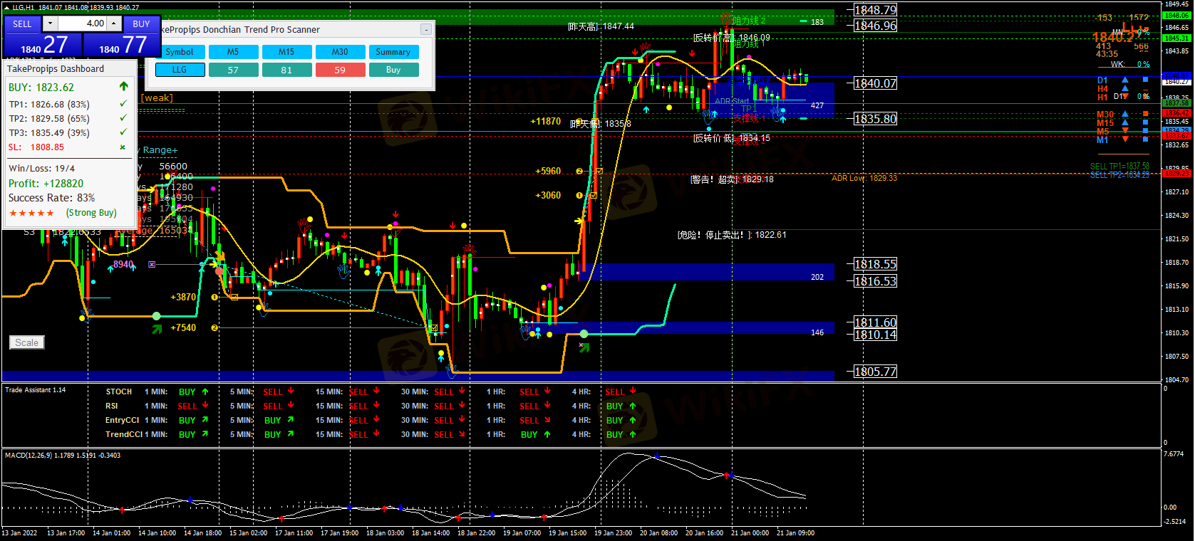Viewport: 1195px width, 541px height.
Task: Select the M15 column header in scanner
Action: pyautogui.click(x=286, y=52)
